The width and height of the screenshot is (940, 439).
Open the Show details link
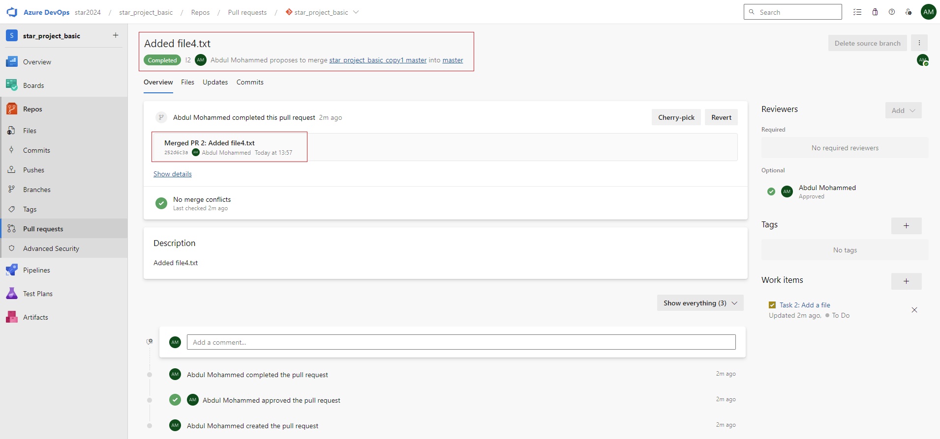point(173,174)
